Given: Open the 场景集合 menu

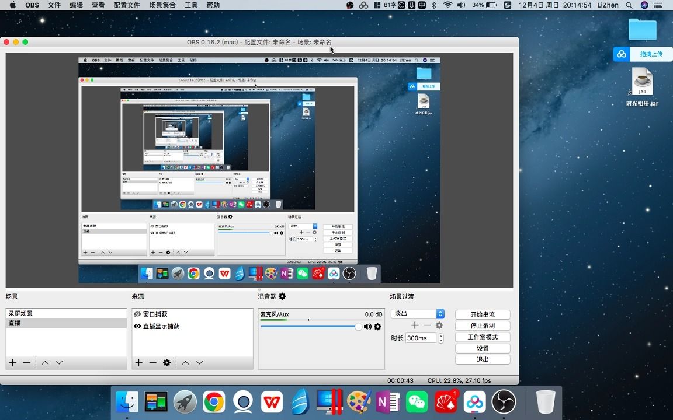Looking at the screenshot, I should pyautogui.click(x=162, y=5).
